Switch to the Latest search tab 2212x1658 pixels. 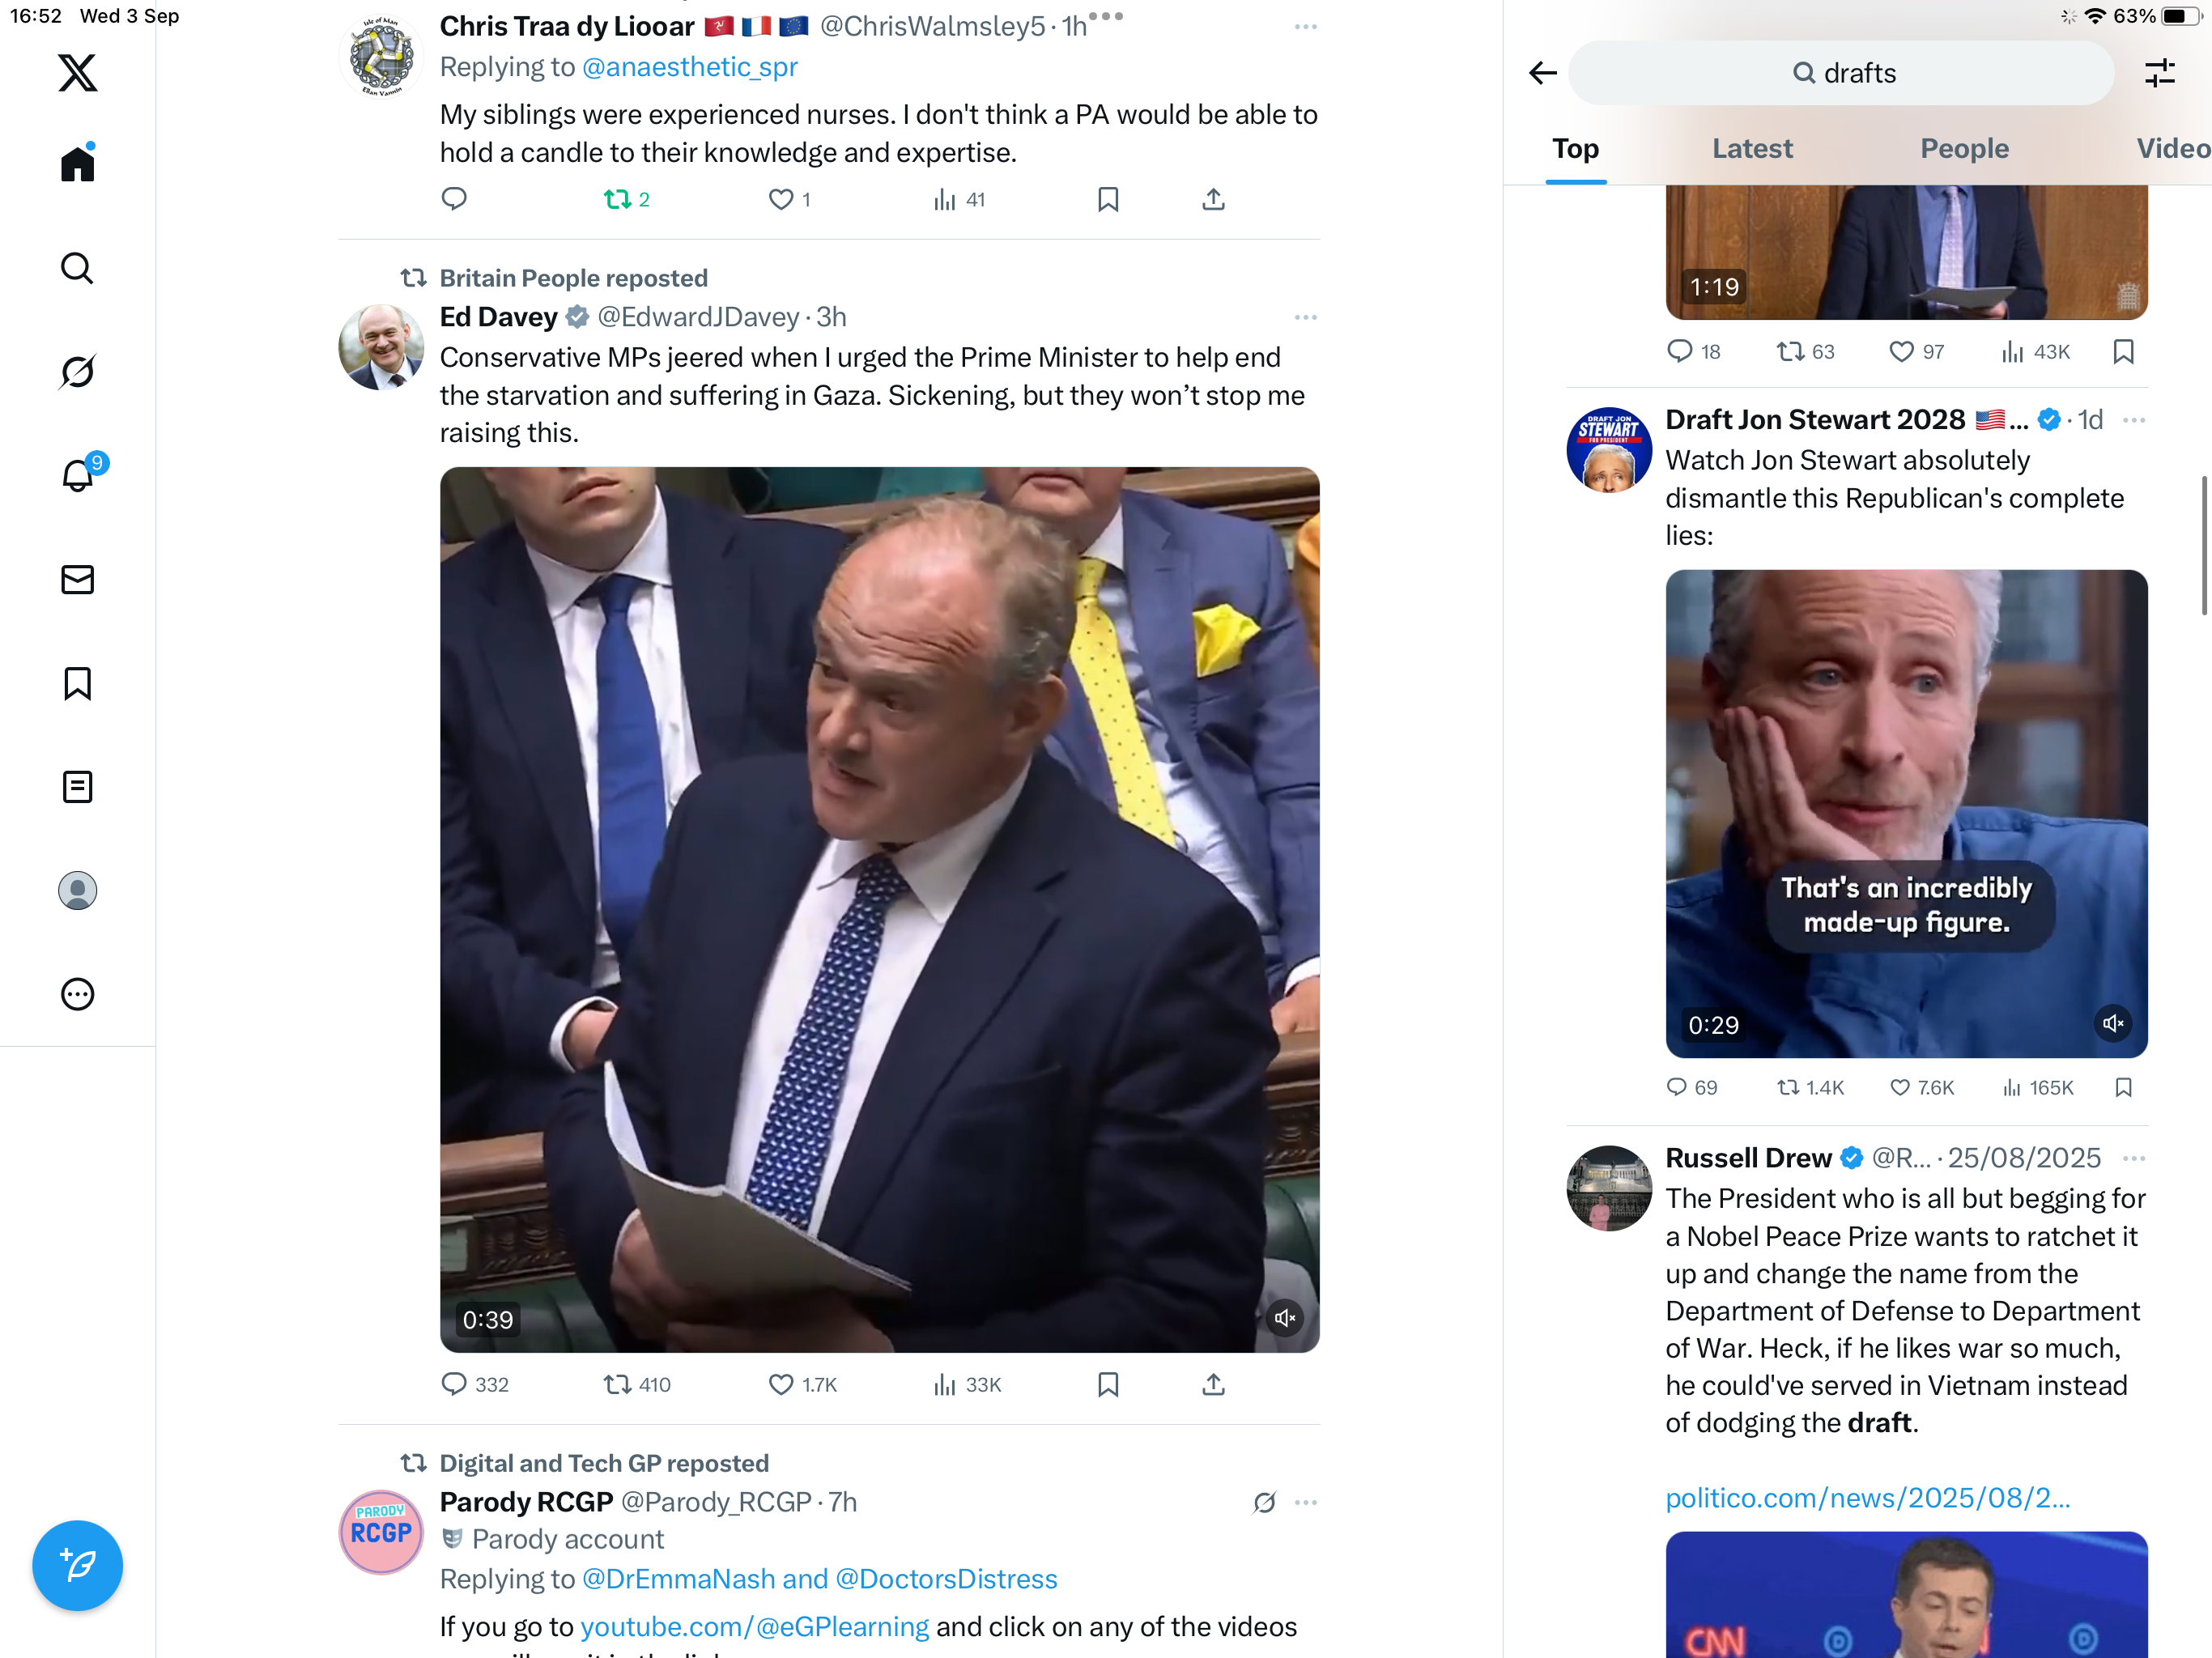click(x=1752, y=148)
